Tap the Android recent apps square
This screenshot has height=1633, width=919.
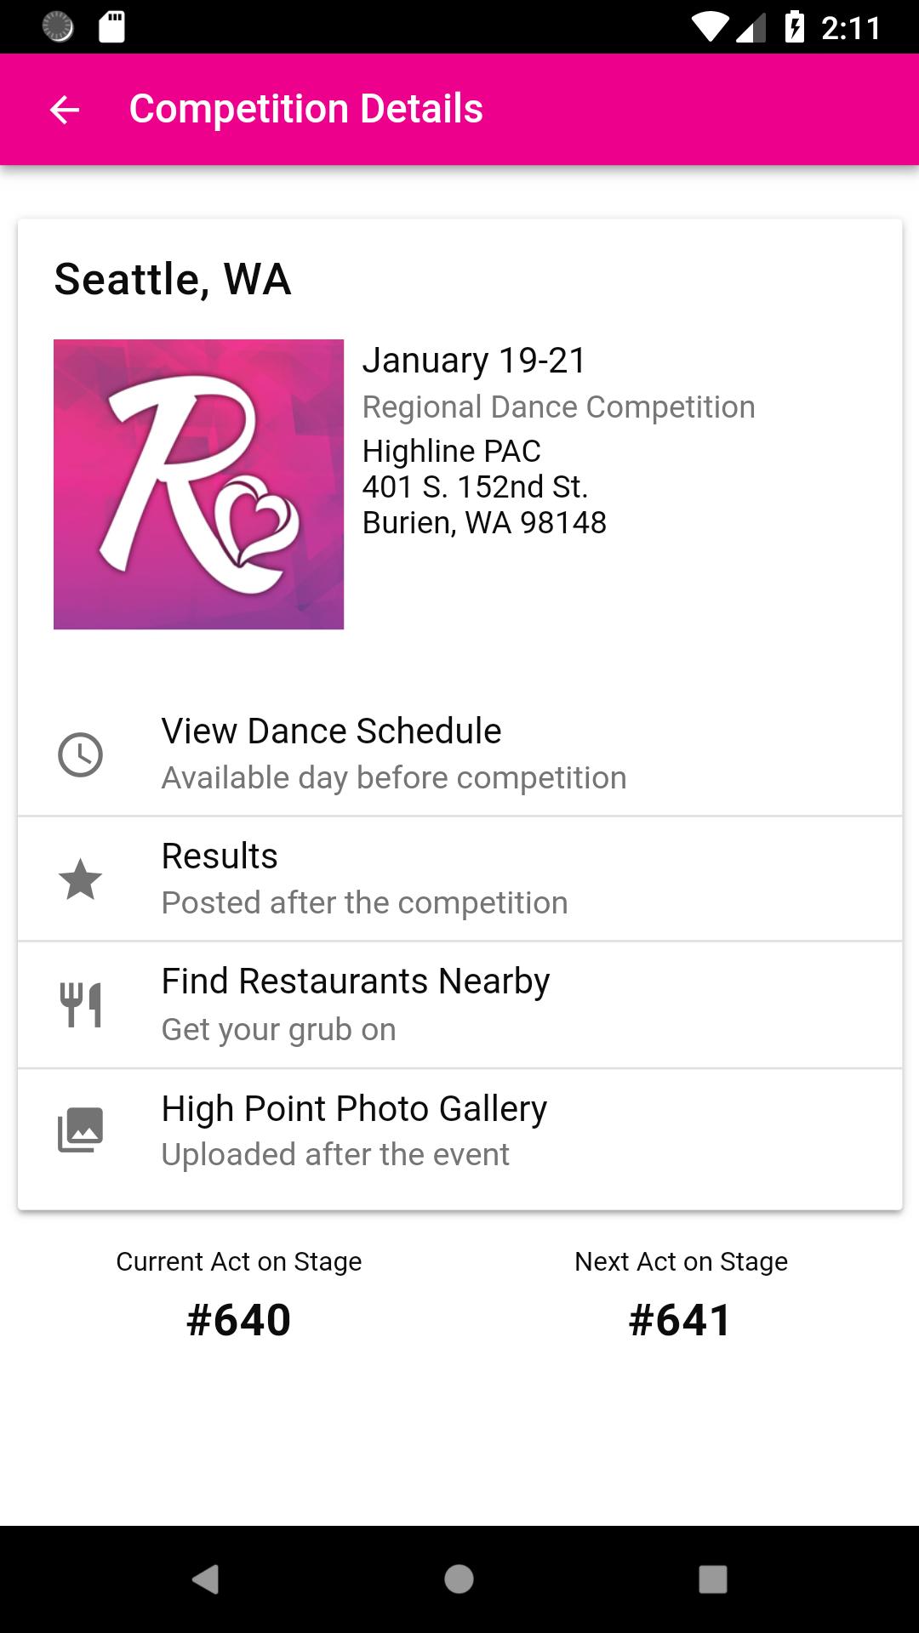[x=713, y=1579]
